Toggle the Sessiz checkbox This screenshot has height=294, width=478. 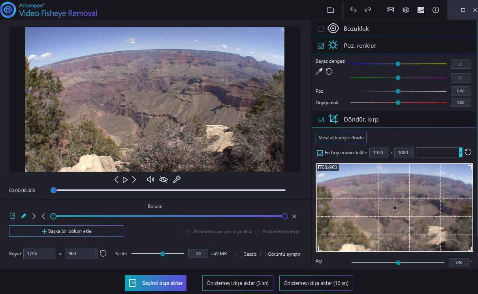[239, 255]
